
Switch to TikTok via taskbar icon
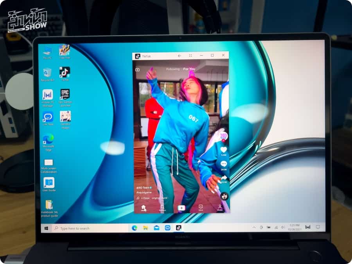click(179, 228)
